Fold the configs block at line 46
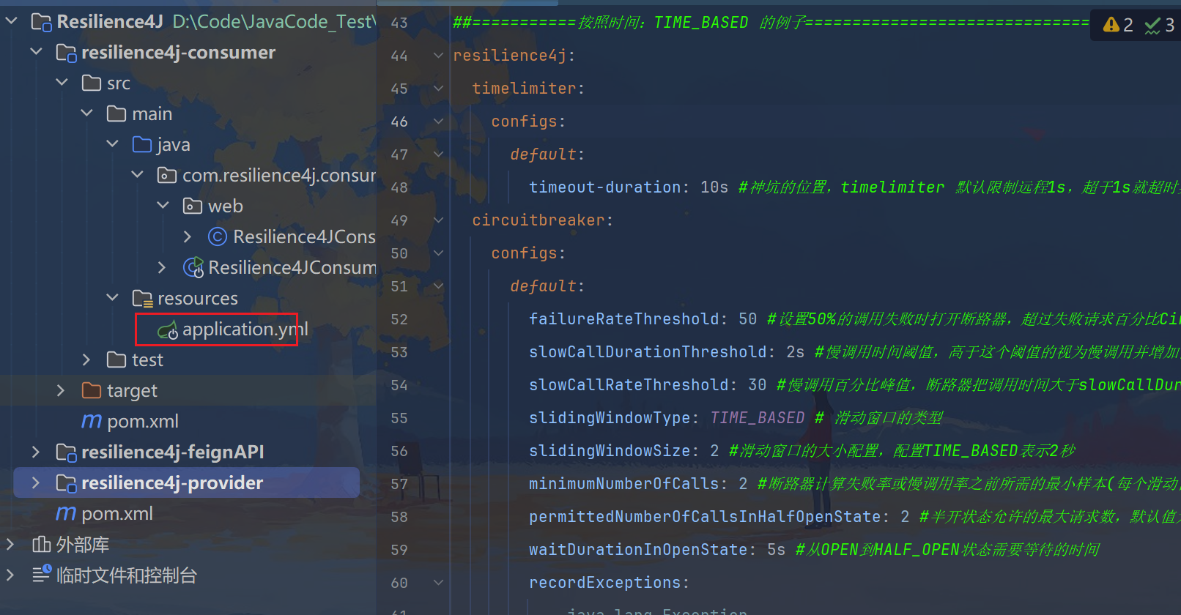The width and height of the screenshot is (1181, 615). pyautogui.click(x=438, y=122)
